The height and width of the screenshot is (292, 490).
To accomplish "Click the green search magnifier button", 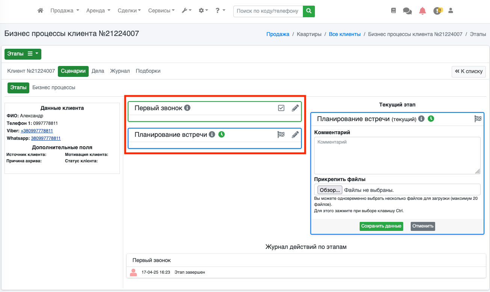I will [x=309, y=11].
